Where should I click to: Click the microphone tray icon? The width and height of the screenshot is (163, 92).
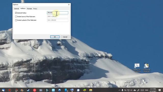coord(123,90)
